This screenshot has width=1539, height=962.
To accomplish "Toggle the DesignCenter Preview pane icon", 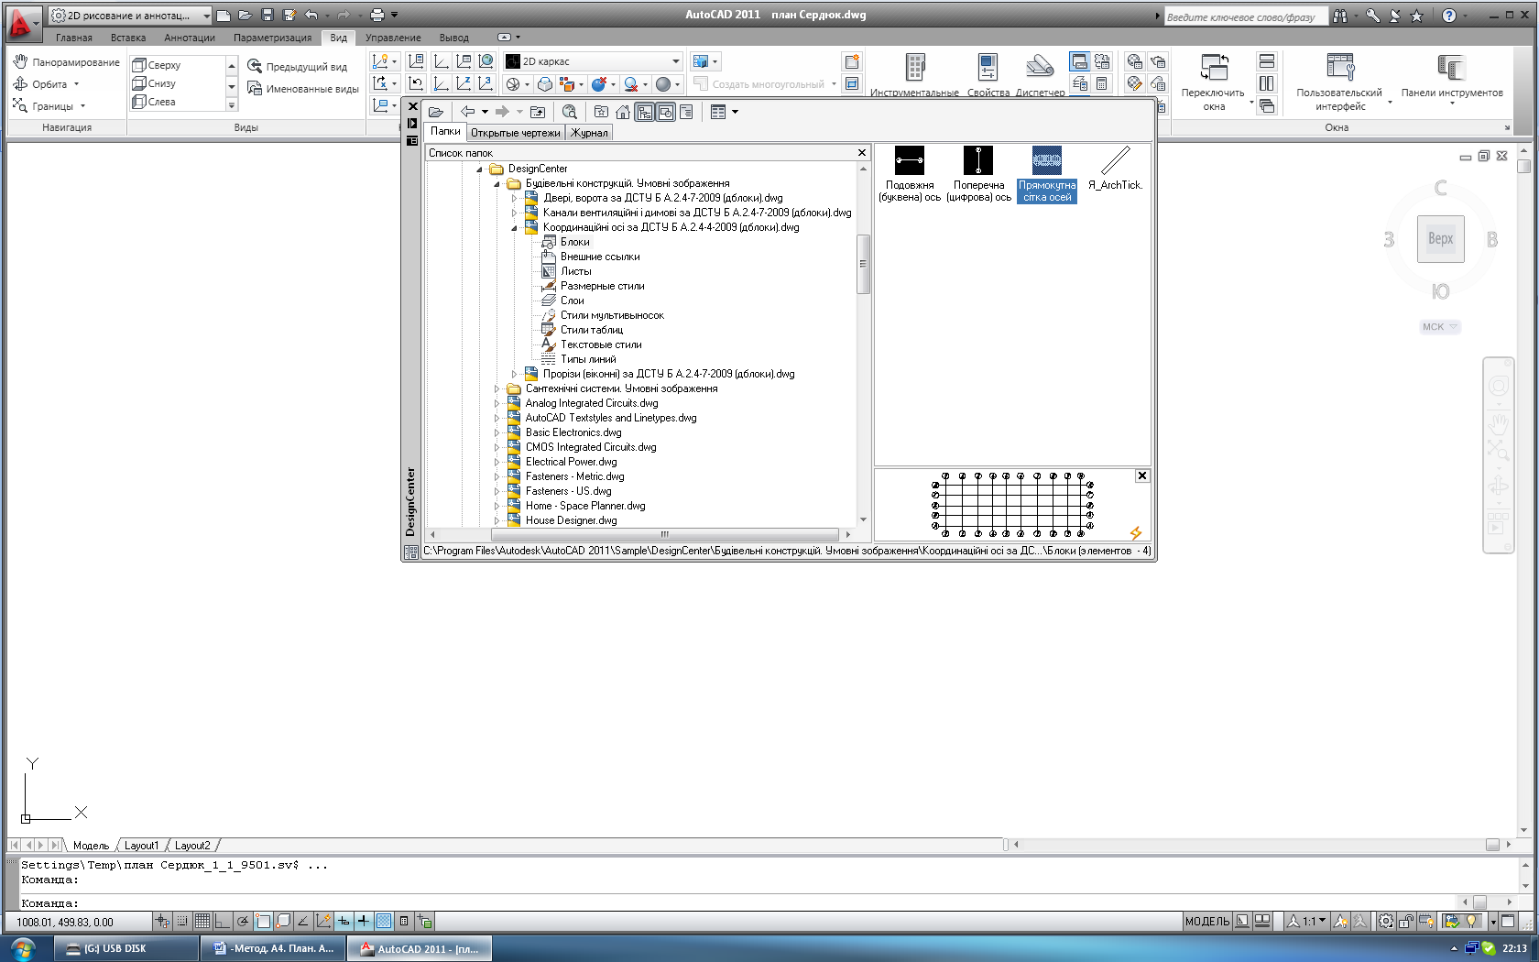I will pyautogui.click(x=666, y=112).
